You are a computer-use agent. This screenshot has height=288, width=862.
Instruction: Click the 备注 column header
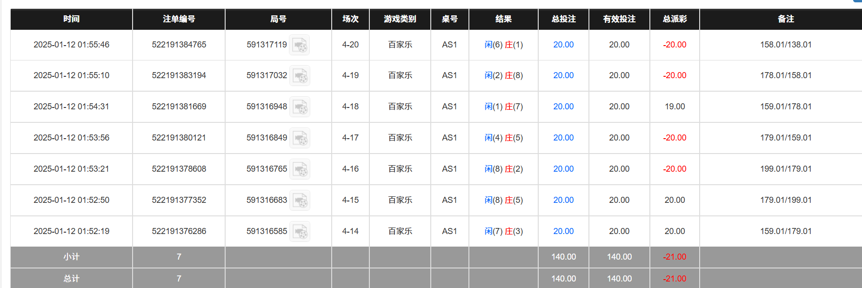pyautogui.click(x=785, y=19)
